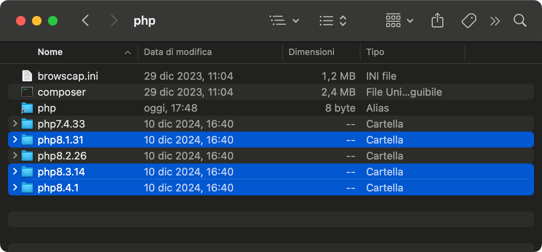The image size is (542, 252).
Task: Sort by the Dimensioni column header
Action: pos(311,52)
